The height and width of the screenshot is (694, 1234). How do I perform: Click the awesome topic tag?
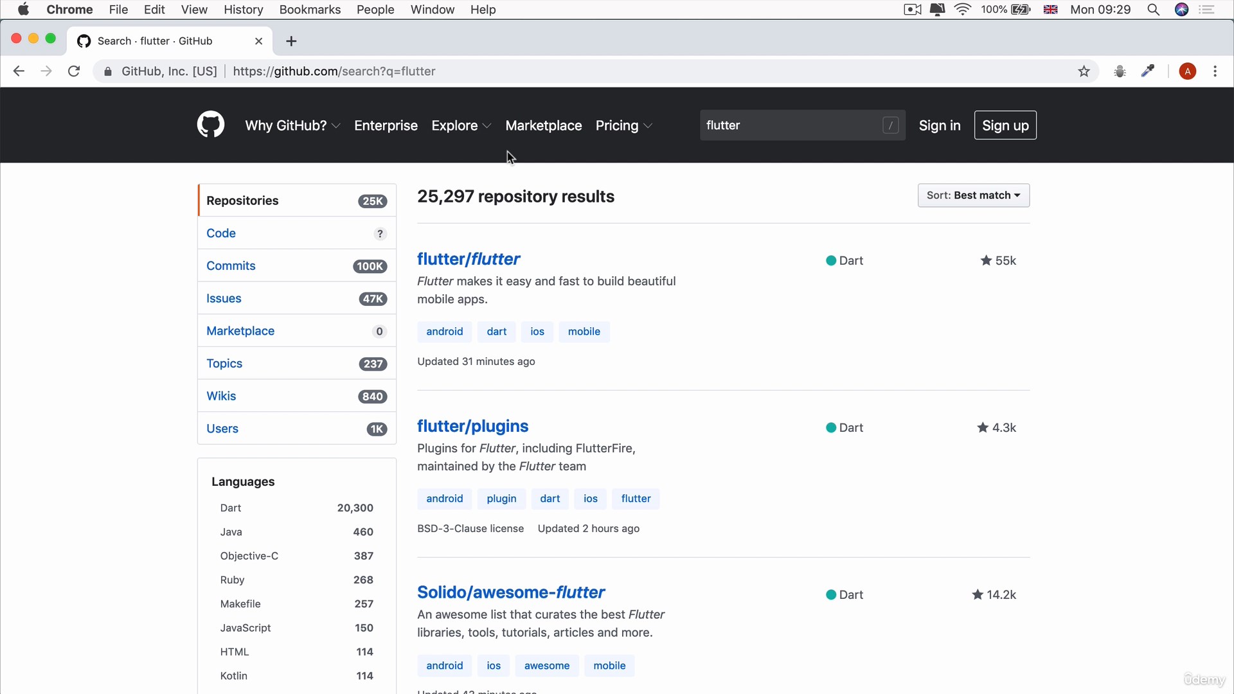pos(547,666)
